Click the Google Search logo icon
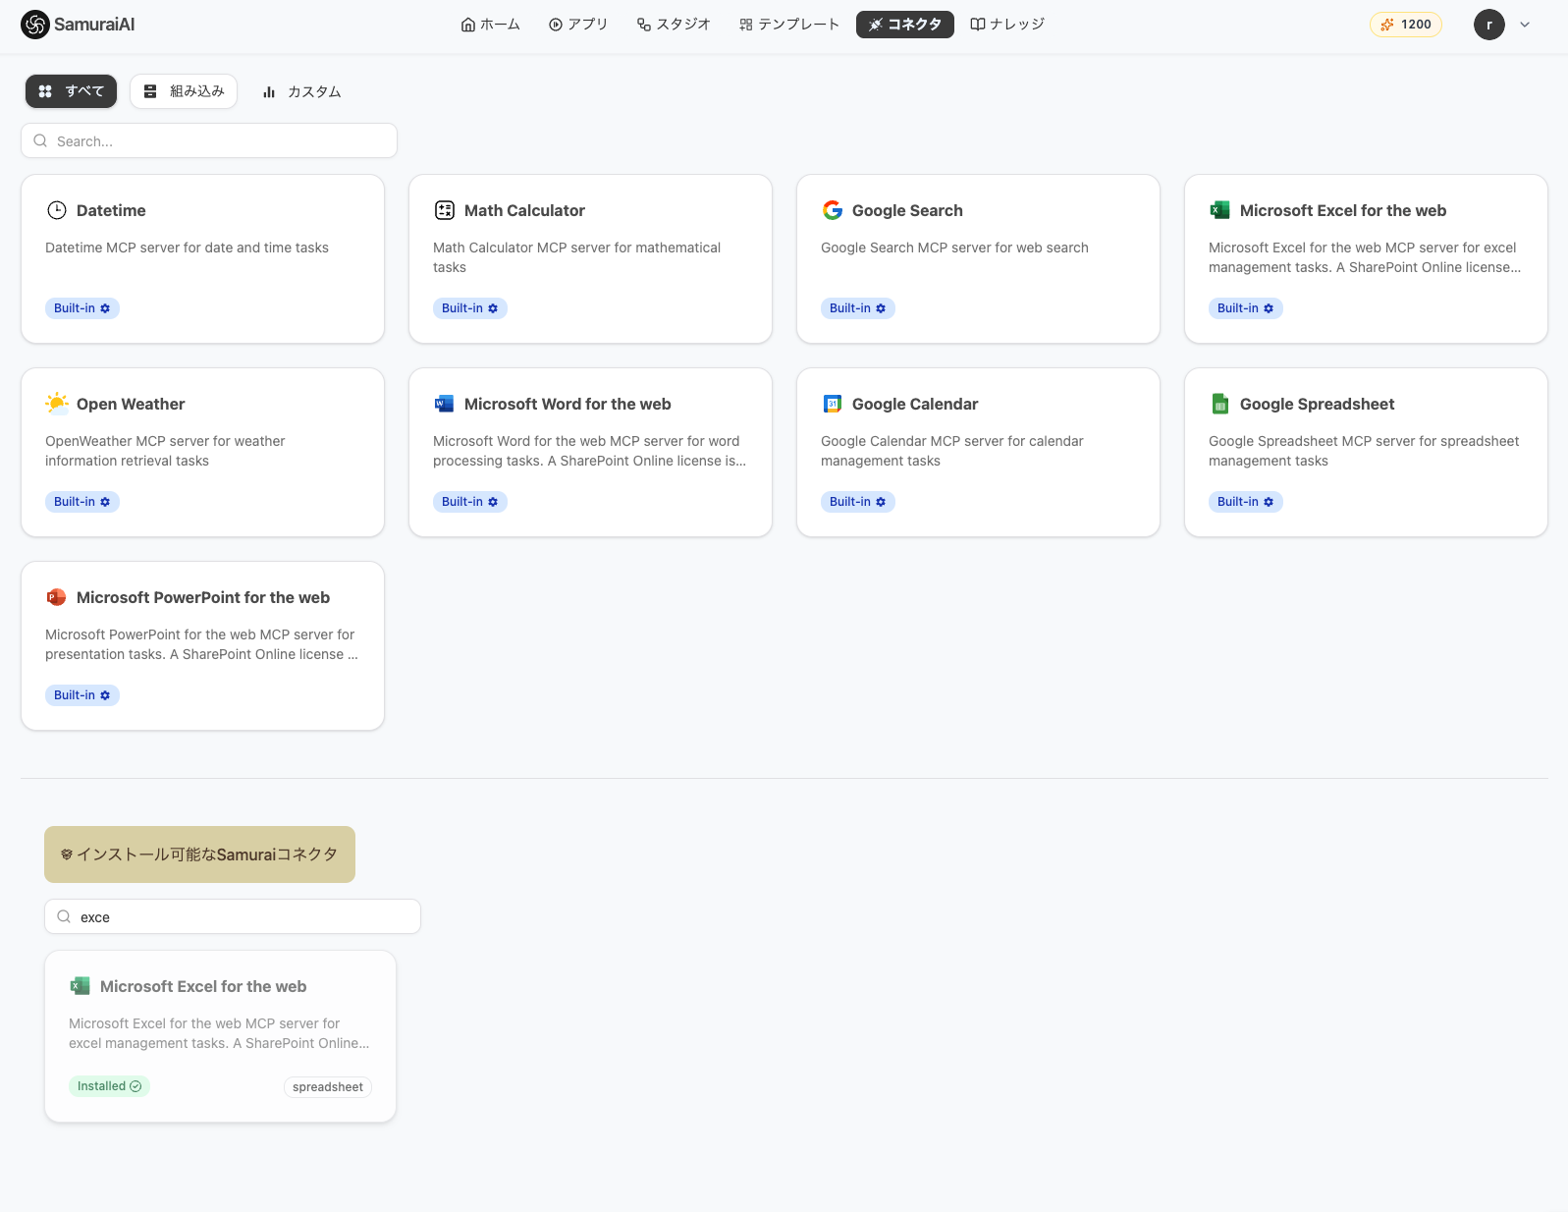The image size is (1568, 1212). pyautogui.click(x=833, y=210)
